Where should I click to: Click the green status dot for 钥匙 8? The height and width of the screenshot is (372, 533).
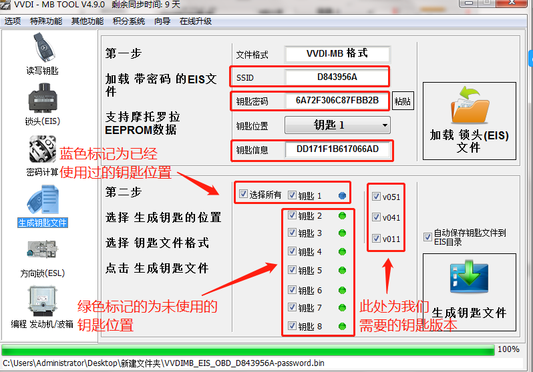point(342,327)
